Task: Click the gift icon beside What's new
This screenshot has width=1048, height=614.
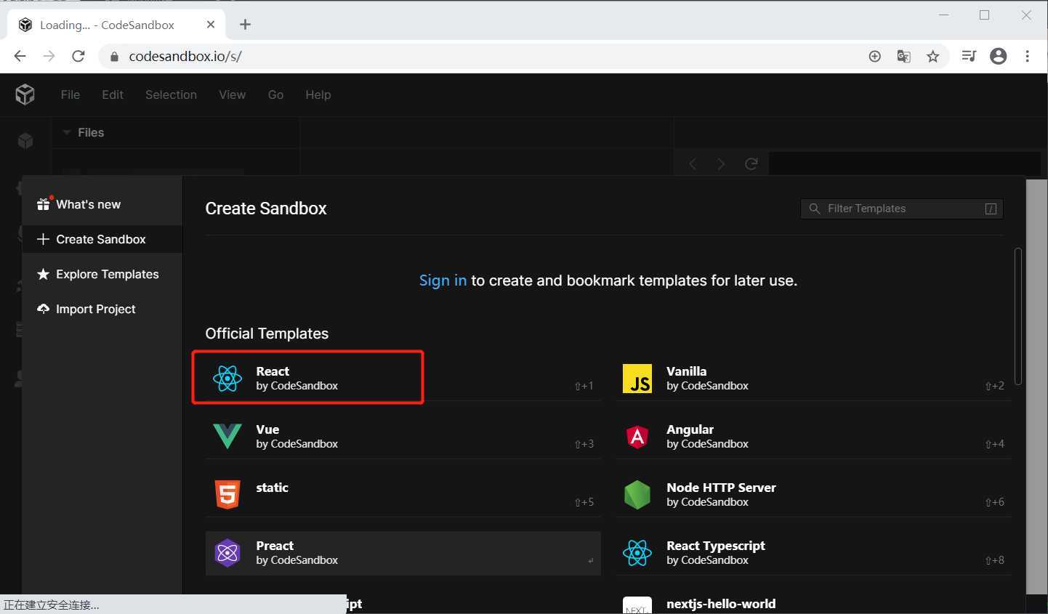Action: pyautogui.click(x=44, y=204)
